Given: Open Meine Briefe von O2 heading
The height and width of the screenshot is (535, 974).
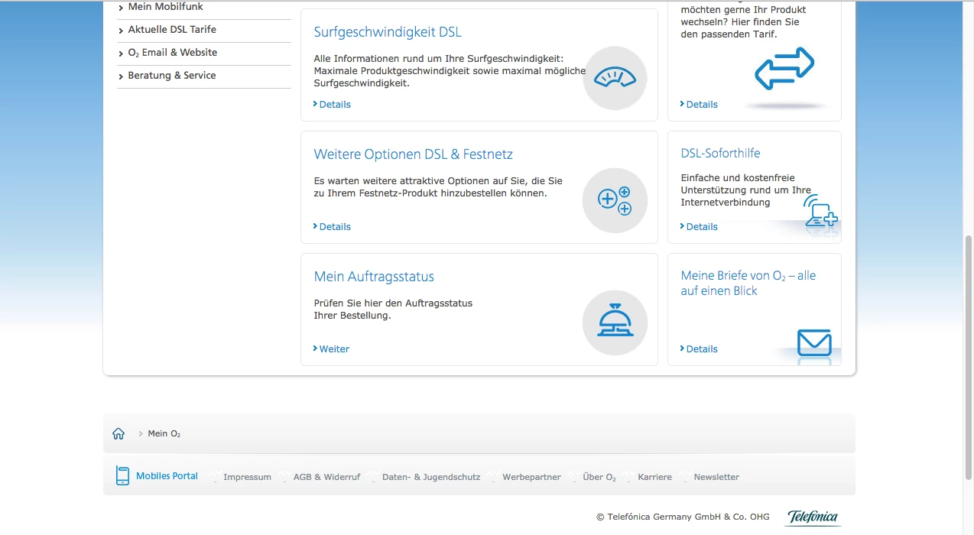Looking at the screenshot, I should pyautogui.click(x=748, y=284).
